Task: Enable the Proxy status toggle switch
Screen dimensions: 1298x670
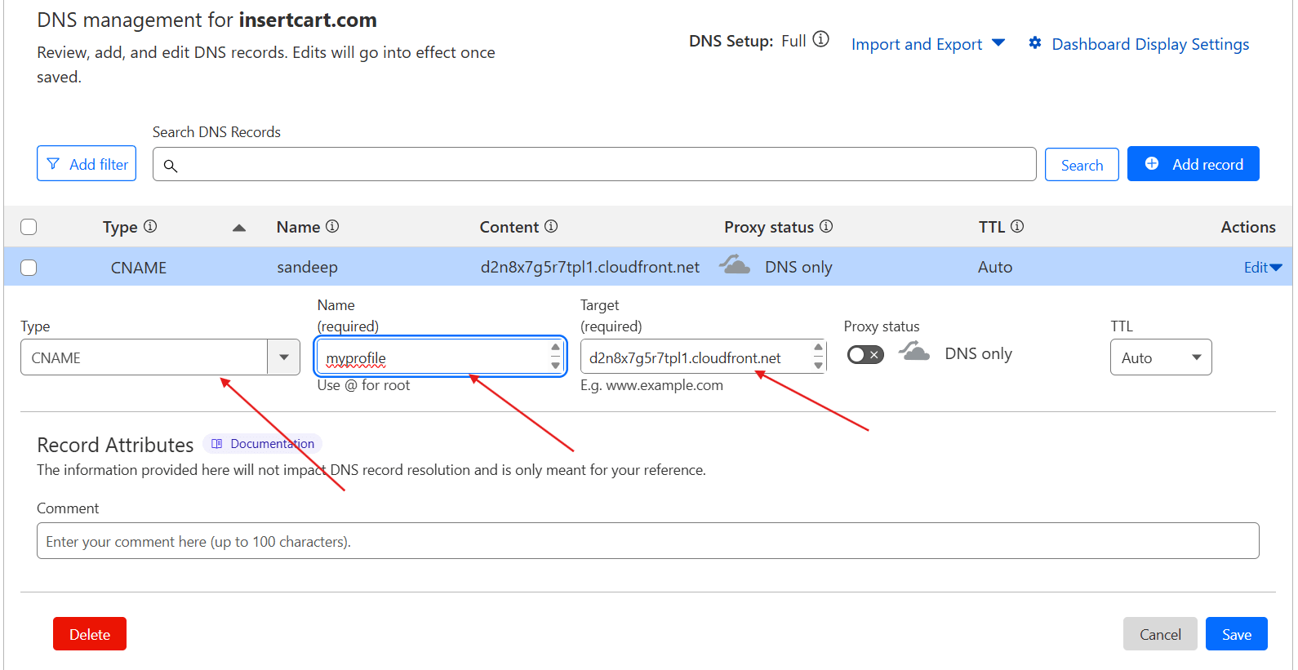Action: click(x=865, y=354)
